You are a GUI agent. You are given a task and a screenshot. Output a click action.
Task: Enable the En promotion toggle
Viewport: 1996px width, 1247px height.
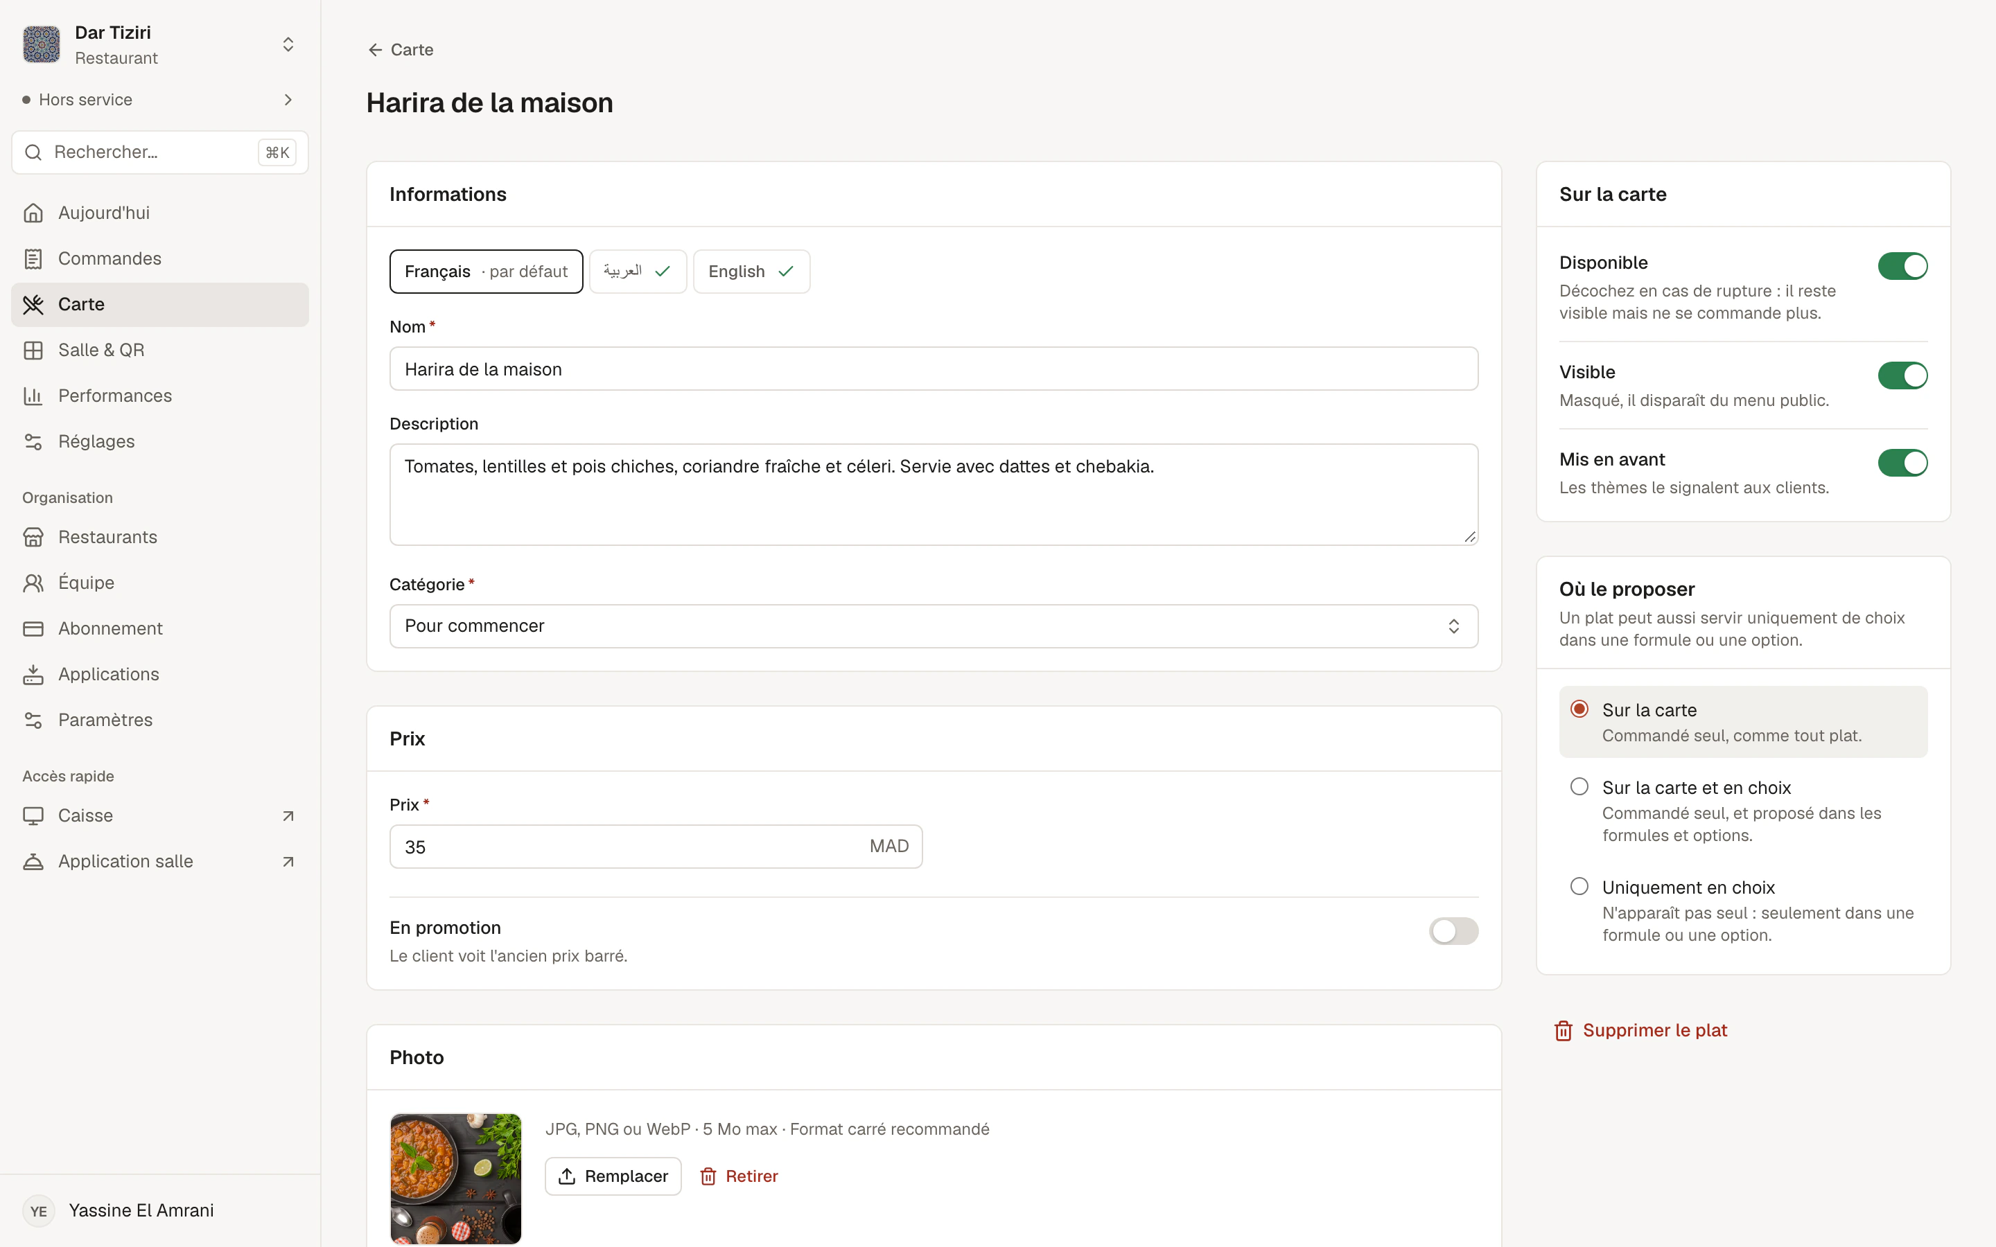coord(1453,931)
